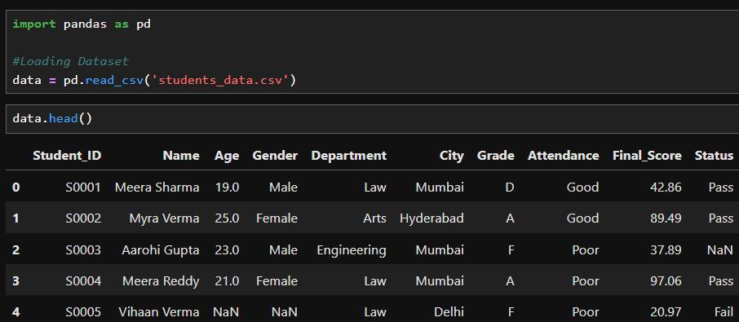Screen dimensions: 739x322
Task: Click Engineering in the Department column
Action: pos(352,250)
